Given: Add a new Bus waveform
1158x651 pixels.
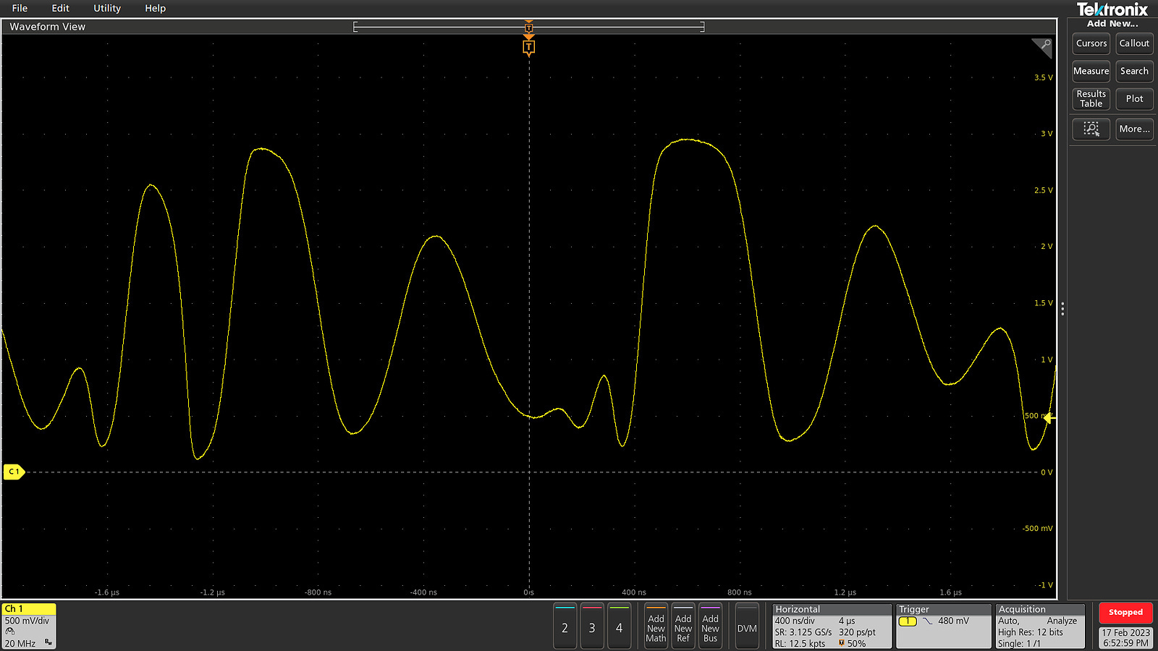Looking at the screenshot, I should (710, 626).
